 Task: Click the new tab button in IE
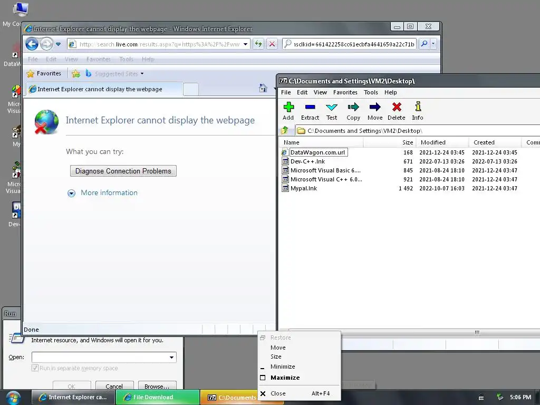tap(191, 89)
